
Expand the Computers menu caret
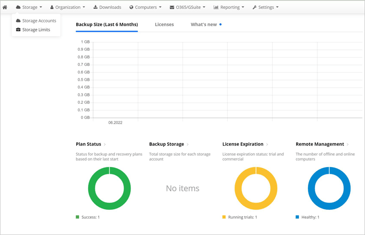point(160,7)
